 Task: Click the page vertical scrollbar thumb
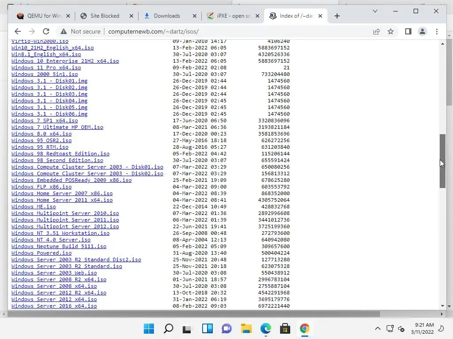[x=442, y=161]
